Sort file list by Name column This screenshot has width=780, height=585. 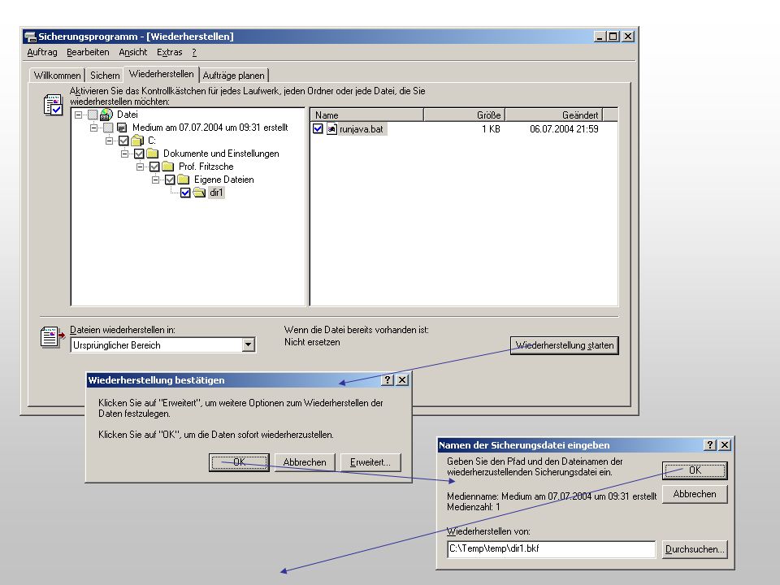[x=367, y=115]
